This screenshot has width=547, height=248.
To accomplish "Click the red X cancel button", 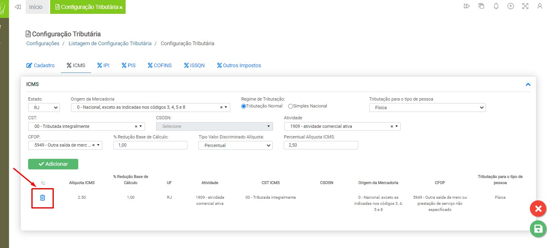I will pos(538,209).
